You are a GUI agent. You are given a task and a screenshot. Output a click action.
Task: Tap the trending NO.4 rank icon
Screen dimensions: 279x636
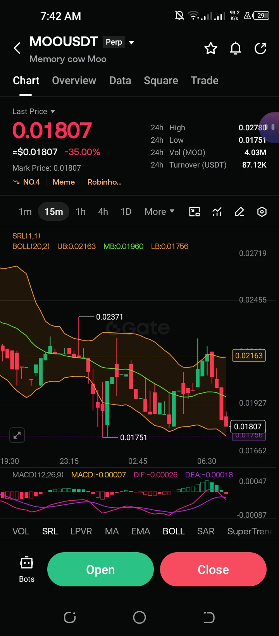point(16,182)
